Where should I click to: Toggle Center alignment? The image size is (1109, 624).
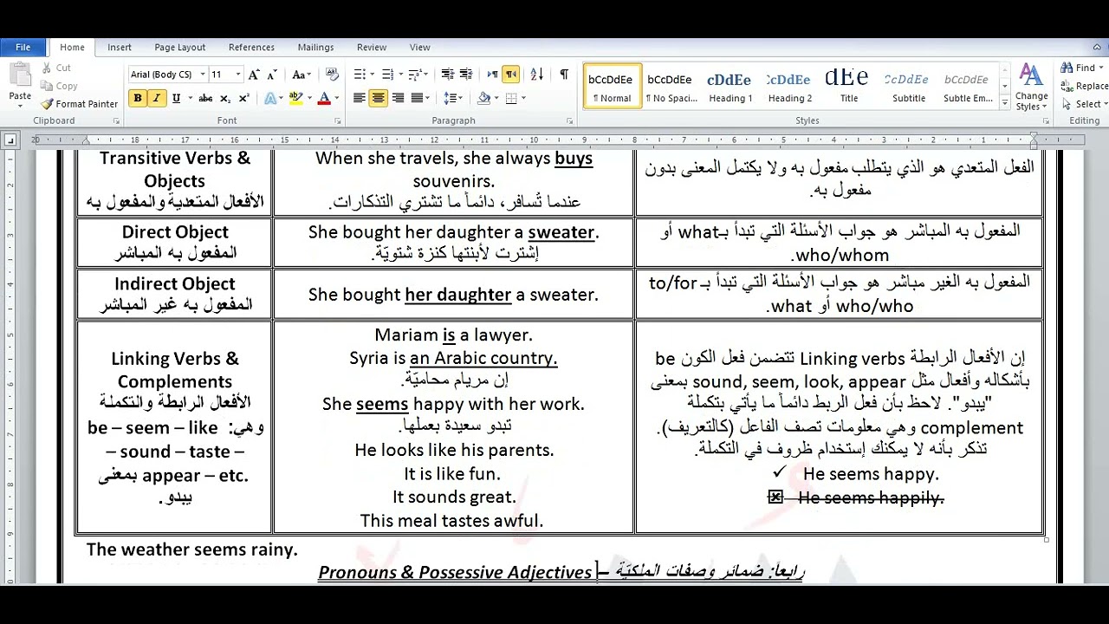point(378,98)
